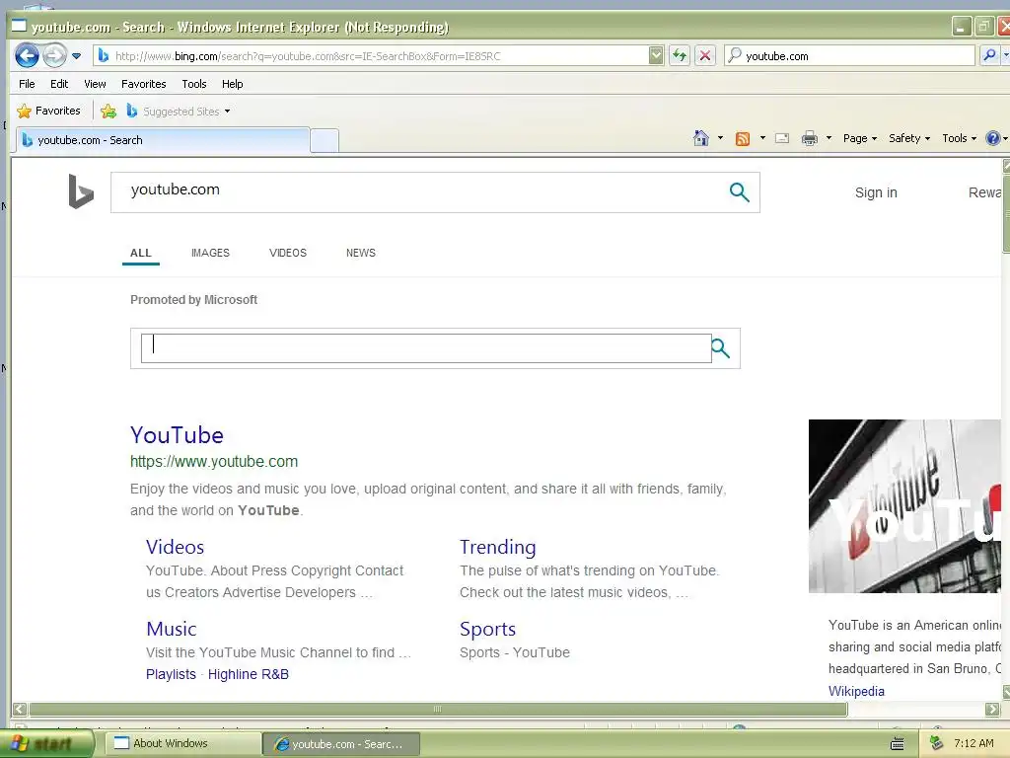Open the Playlists link

tap(171, 674)
